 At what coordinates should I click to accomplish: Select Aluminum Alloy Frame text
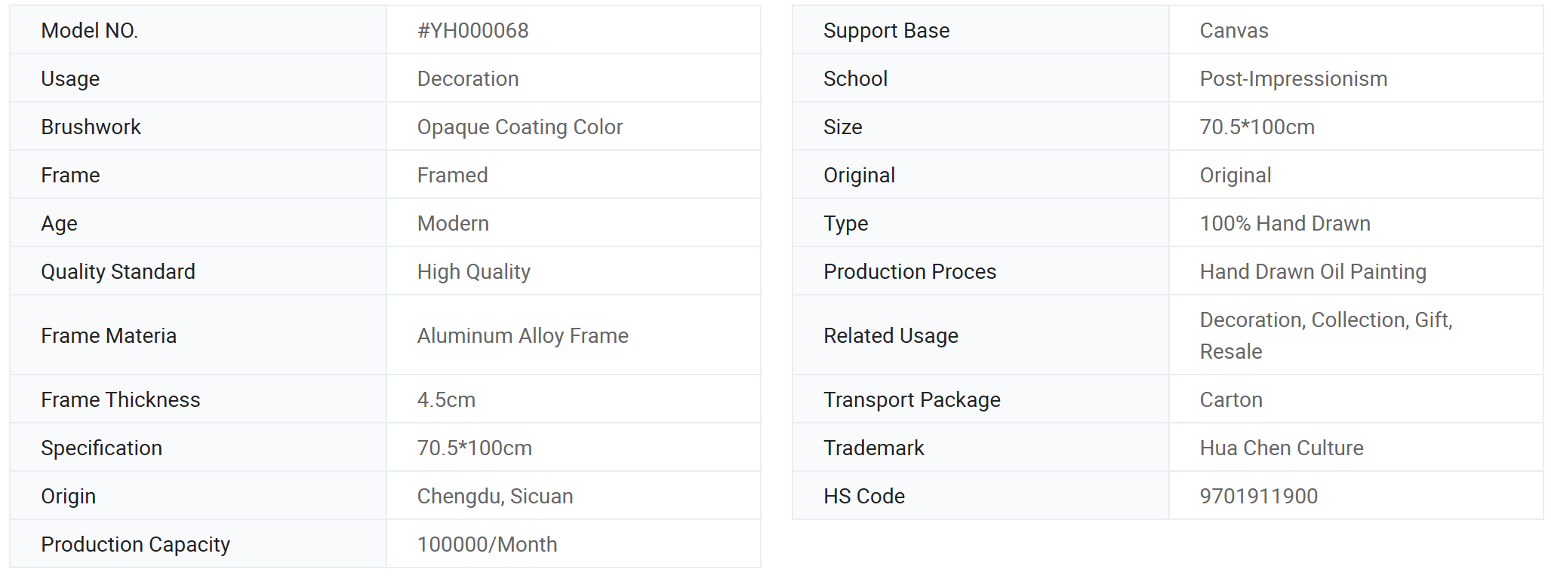pos(522,336)
